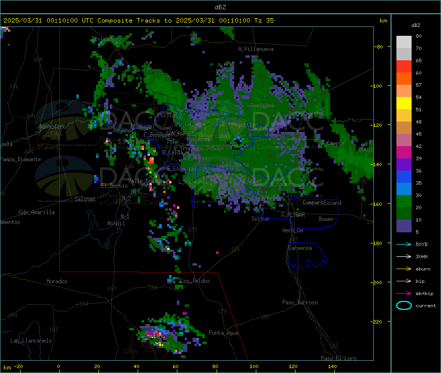Click the orange high-reflectivity cell near R_Caida

(x=151, y=160)
